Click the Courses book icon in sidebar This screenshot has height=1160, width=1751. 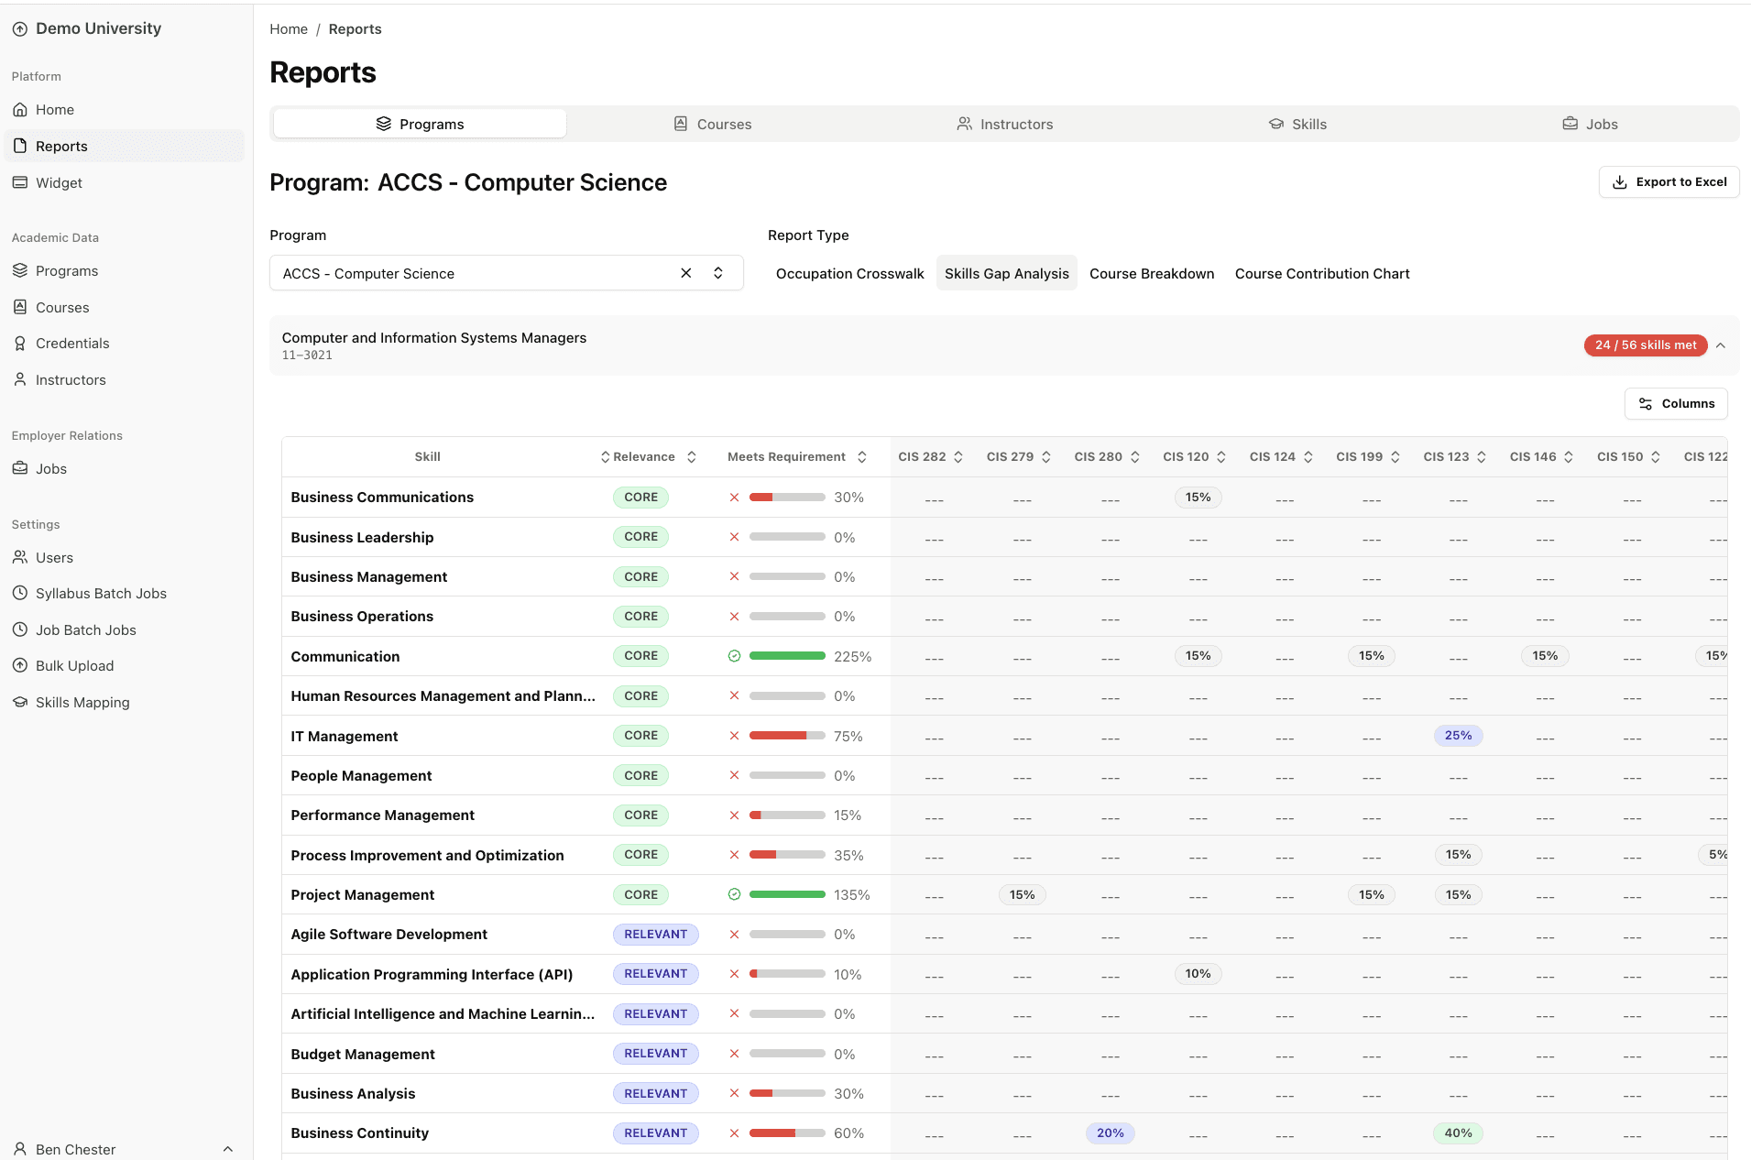coord(20,308)
